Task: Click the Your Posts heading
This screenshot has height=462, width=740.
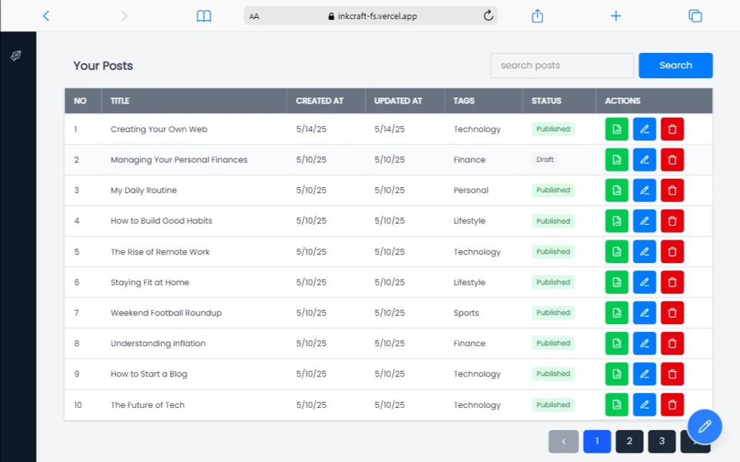Action: [103, 66]
